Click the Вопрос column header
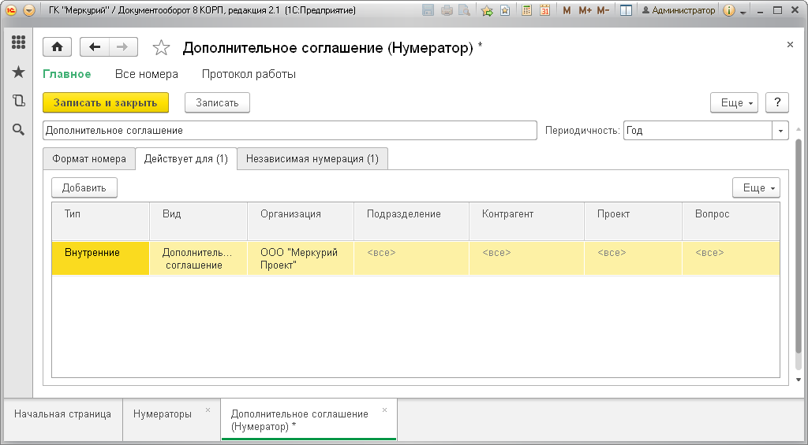Viewport: 808px width, 445px height. [731, 221]
